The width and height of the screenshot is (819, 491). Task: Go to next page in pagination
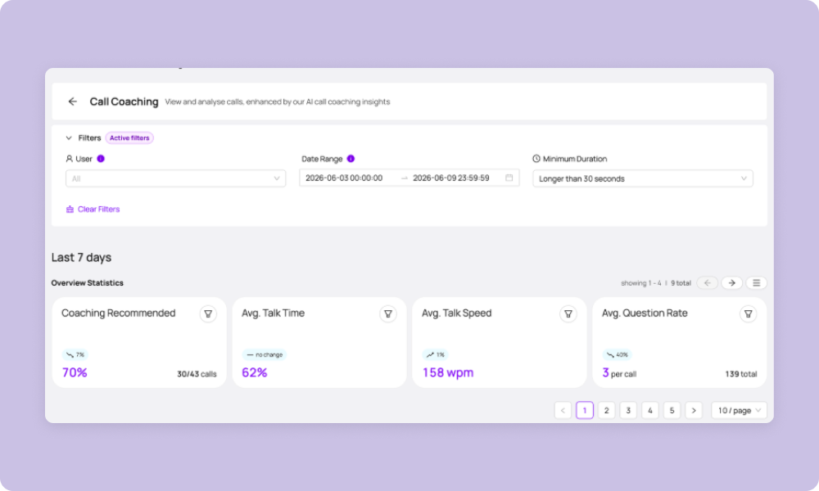(694, 411)
